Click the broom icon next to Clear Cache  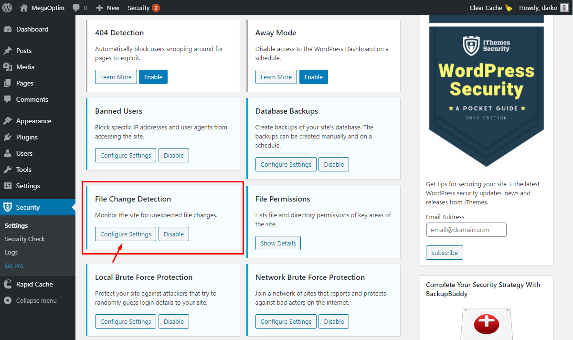[509, 8]
